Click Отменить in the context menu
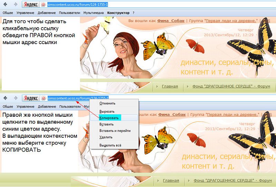 [107, 103]
